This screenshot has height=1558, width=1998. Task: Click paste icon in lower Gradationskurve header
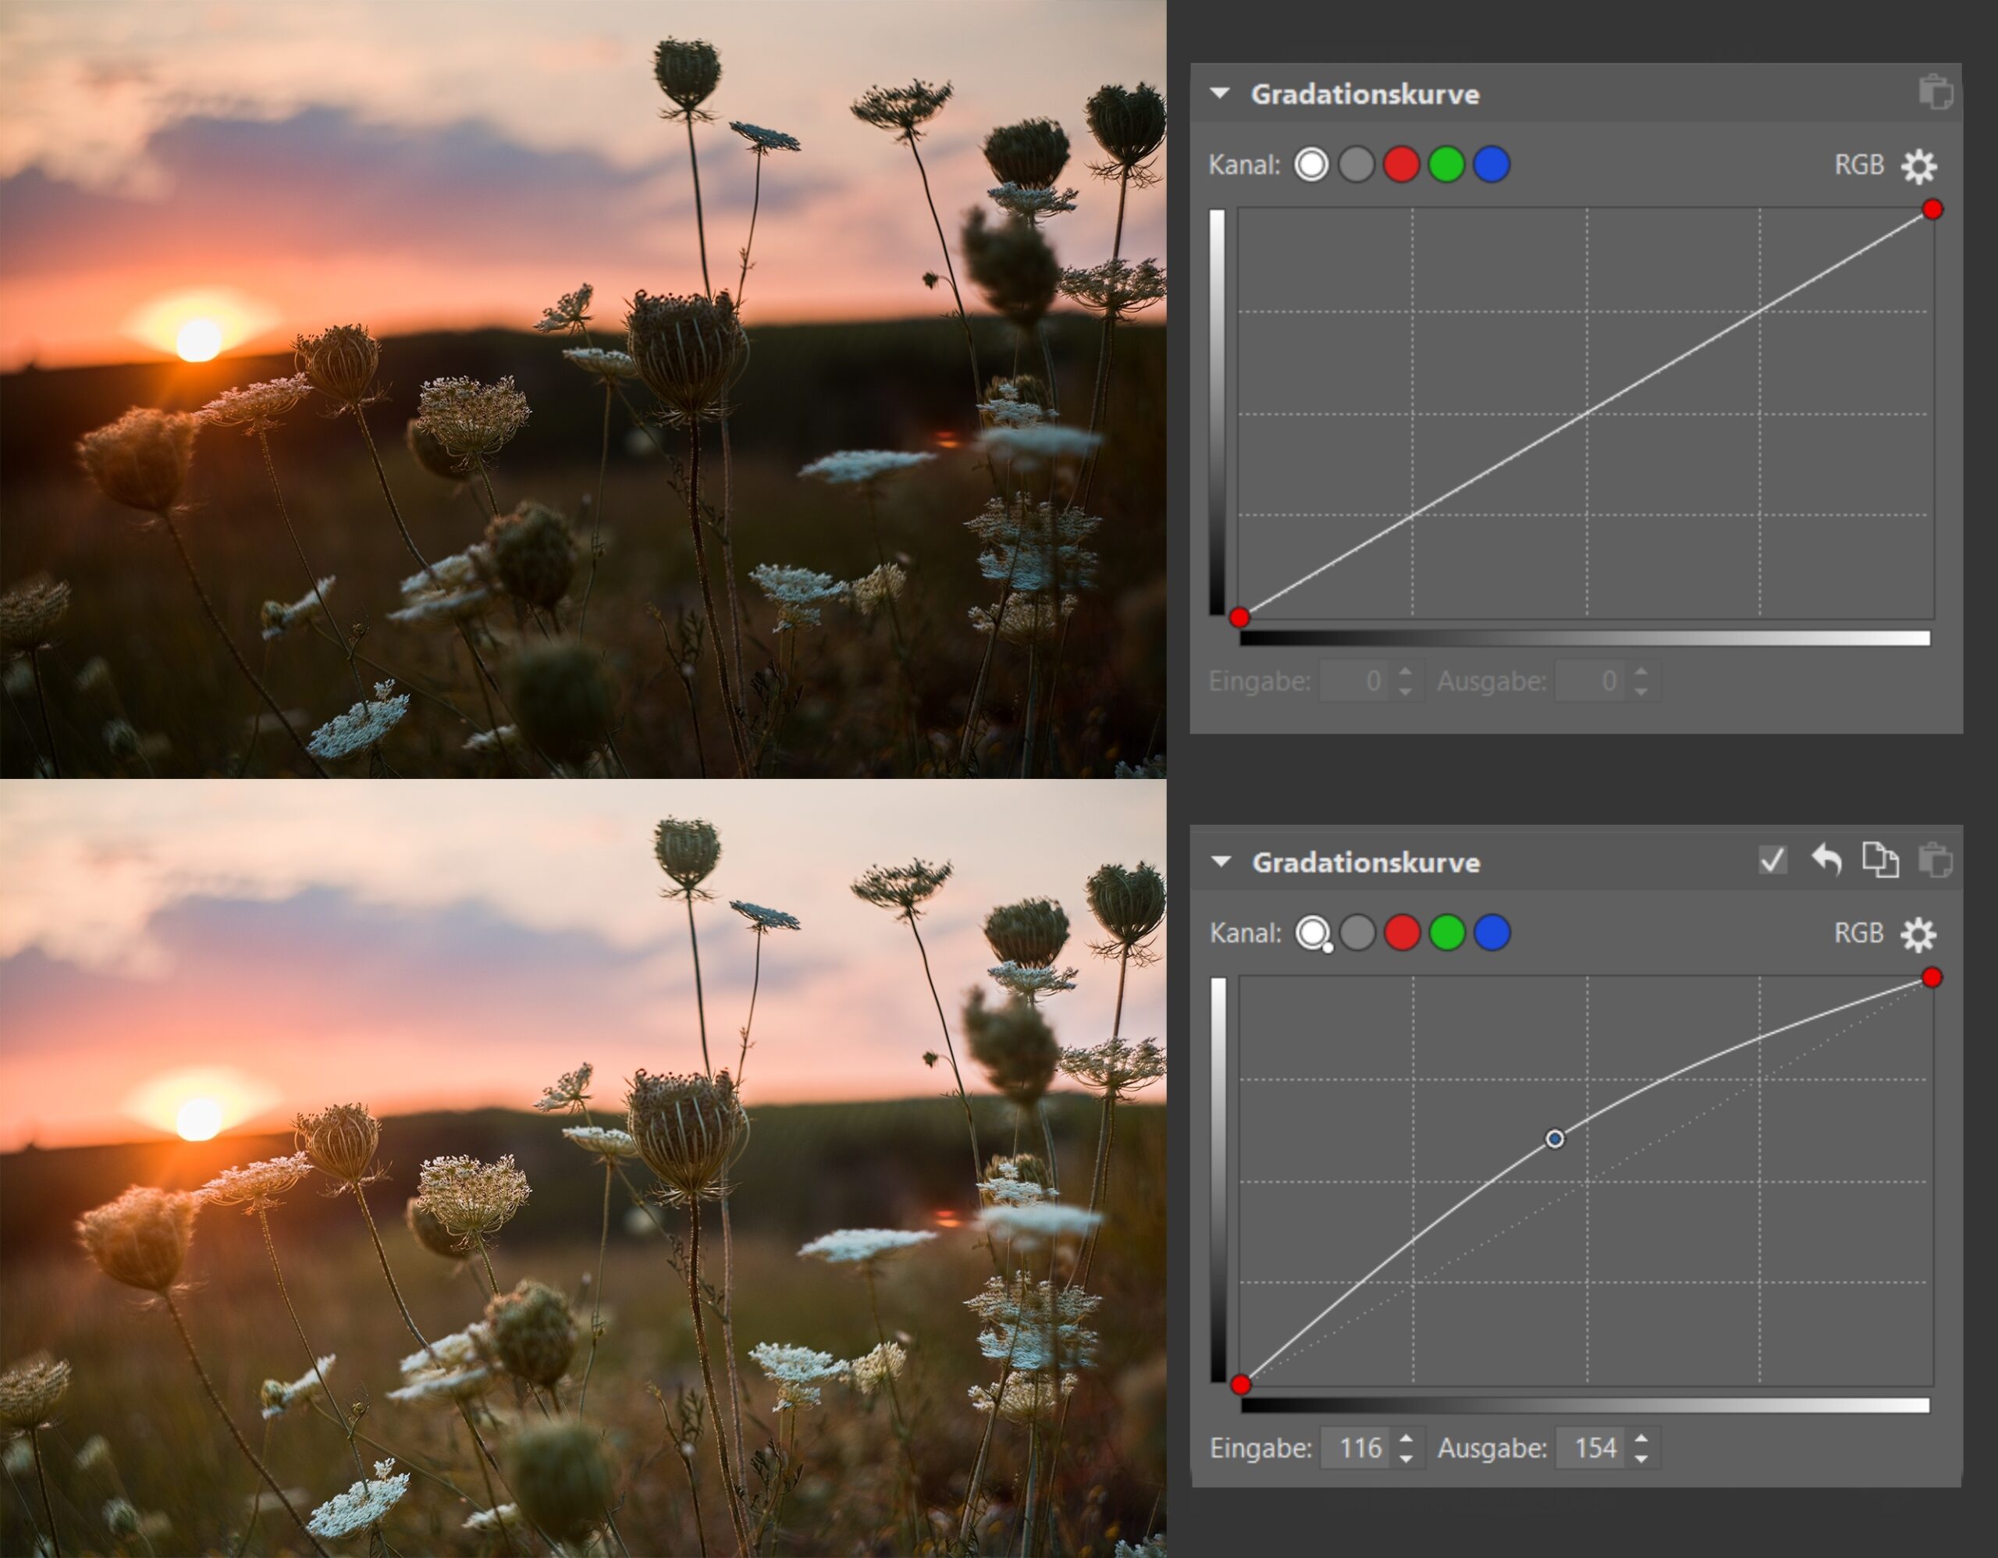coord(1935,860)
